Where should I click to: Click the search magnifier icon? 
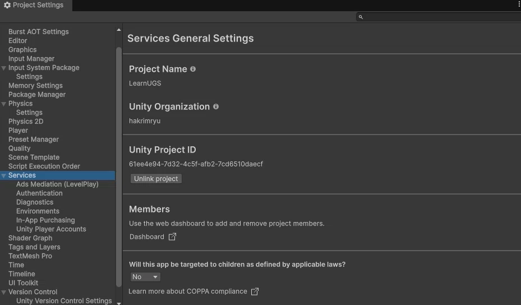[361, 17]
